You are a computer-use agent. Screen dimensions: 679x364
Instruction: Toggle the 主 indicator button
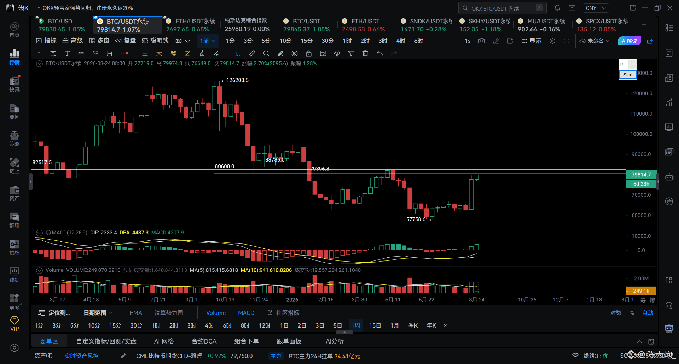145,53
